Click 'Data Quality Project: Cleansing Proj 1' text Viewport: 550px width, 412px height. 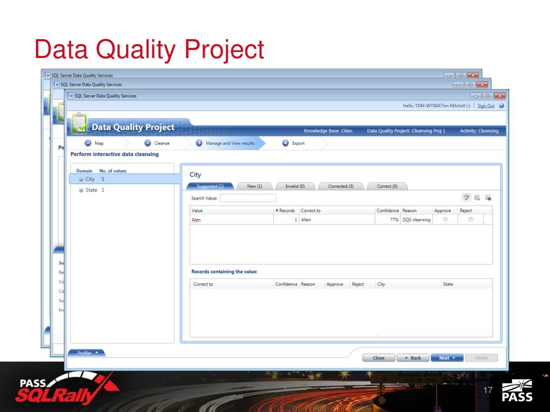coord(406,131)
